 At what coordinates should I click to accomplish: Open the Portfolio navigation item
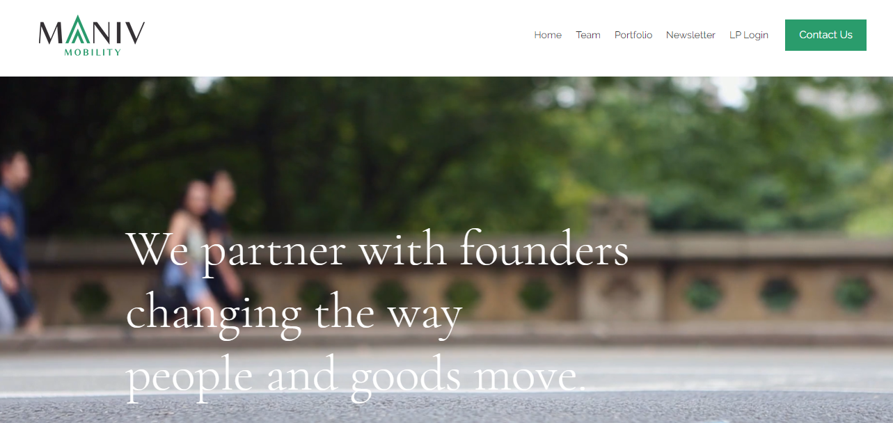pyautogui.click(x=633, y=35)
